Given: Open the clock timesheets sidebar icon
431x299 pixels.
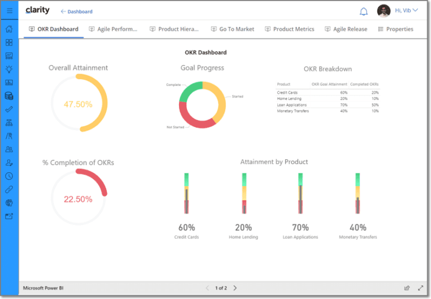Looking at the screenshot, I should pyautogui.click(x=9, y=176).
